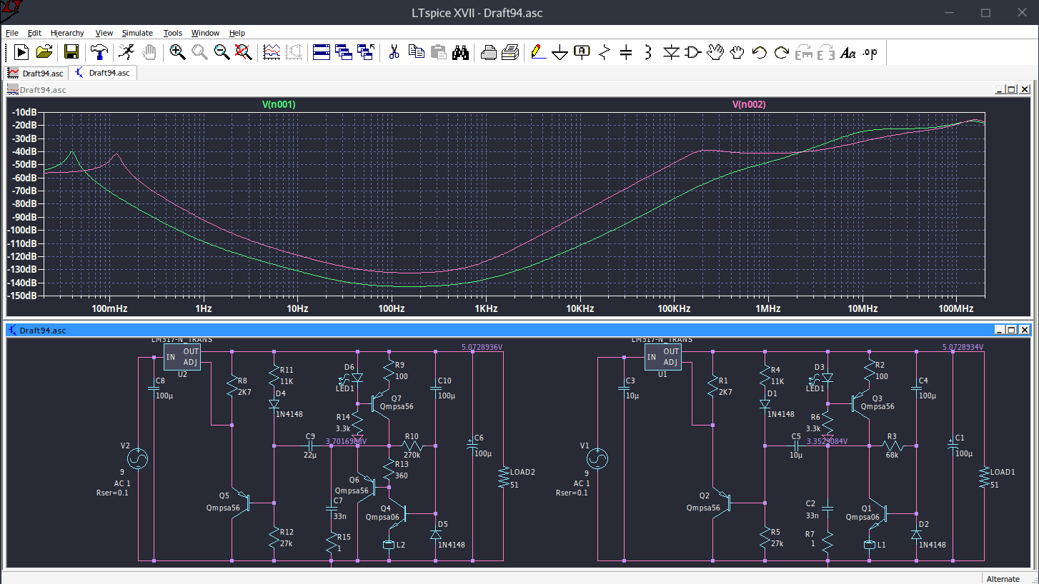This screenshot has height=584, width=1039.
Task: Click the 100KHz frequency axis label
Action: [x=674, y=309]
